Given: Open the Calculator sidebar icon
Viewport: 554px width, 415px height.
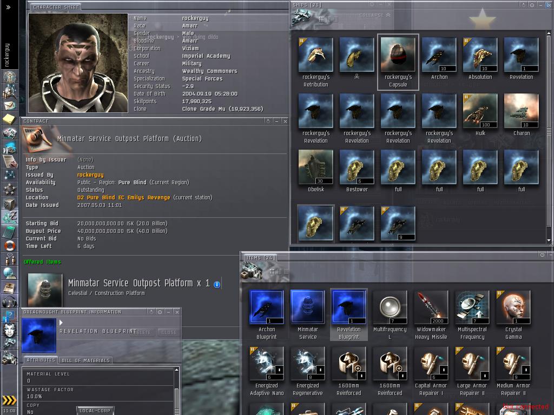Looking at the screenshot, I should tap(10, 231).
